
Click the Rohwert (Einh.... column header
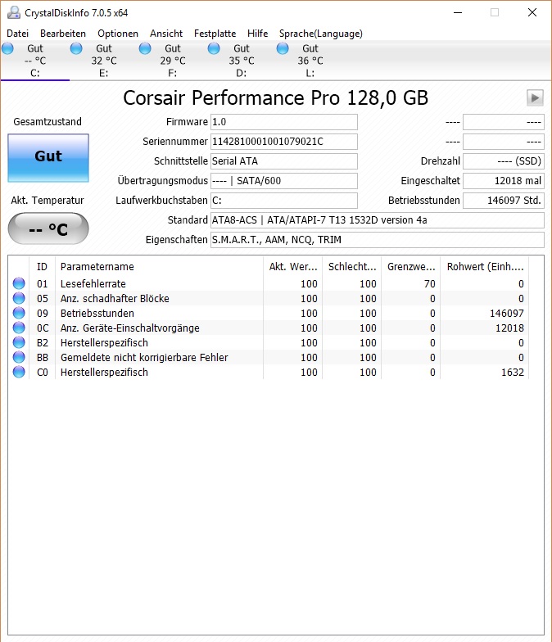point(485,267)
